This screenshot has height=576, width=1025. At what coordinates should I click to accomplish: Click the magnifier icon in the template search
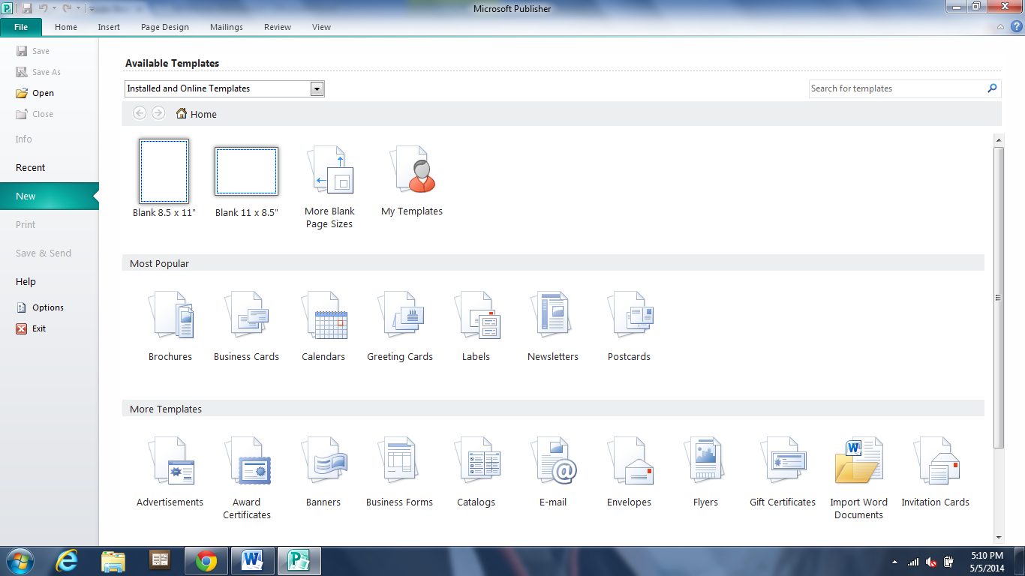[993, 88]
